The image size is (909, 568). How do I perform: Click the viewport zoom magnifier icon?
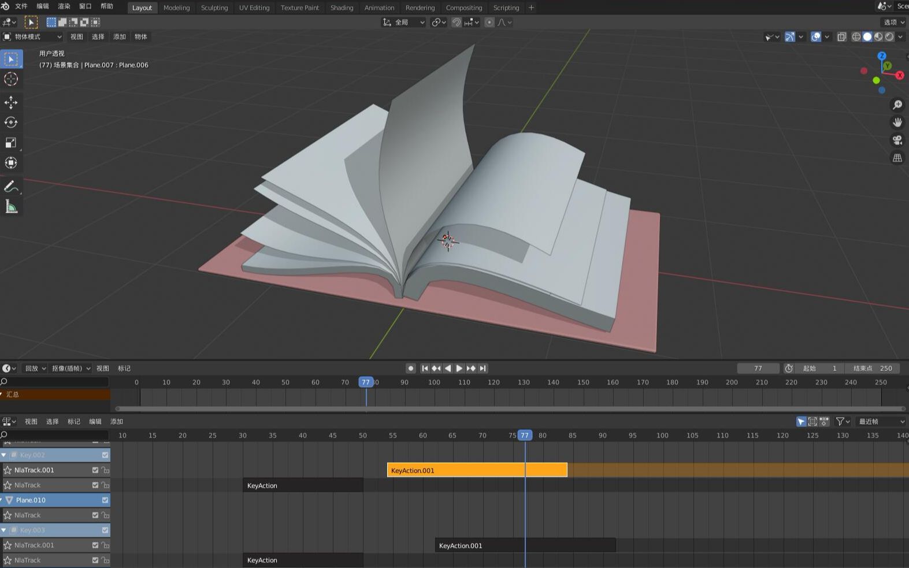click(x=897, y=105)
